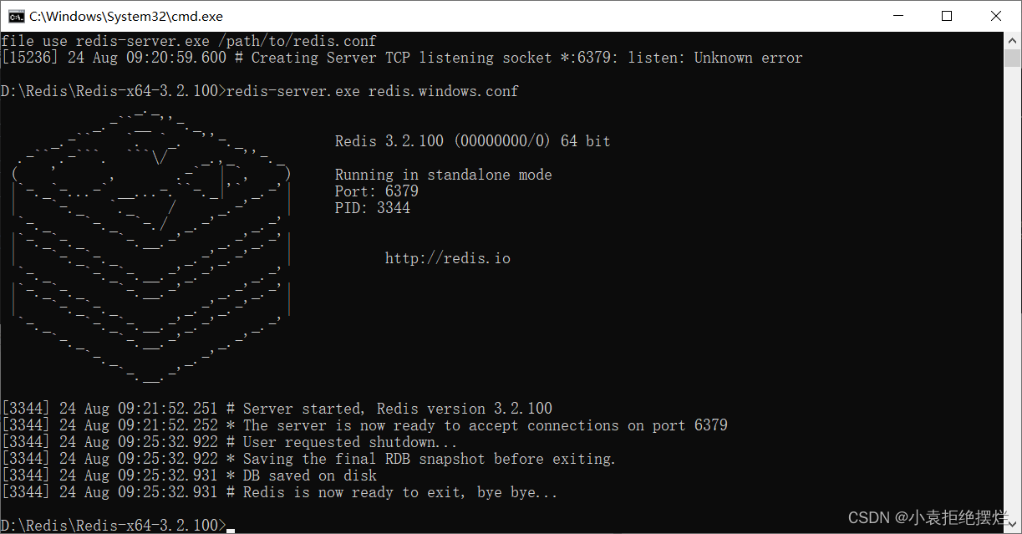Minimize the cmd.exe window
This screenshot has height=534, width=1022.
pos(897,16)
